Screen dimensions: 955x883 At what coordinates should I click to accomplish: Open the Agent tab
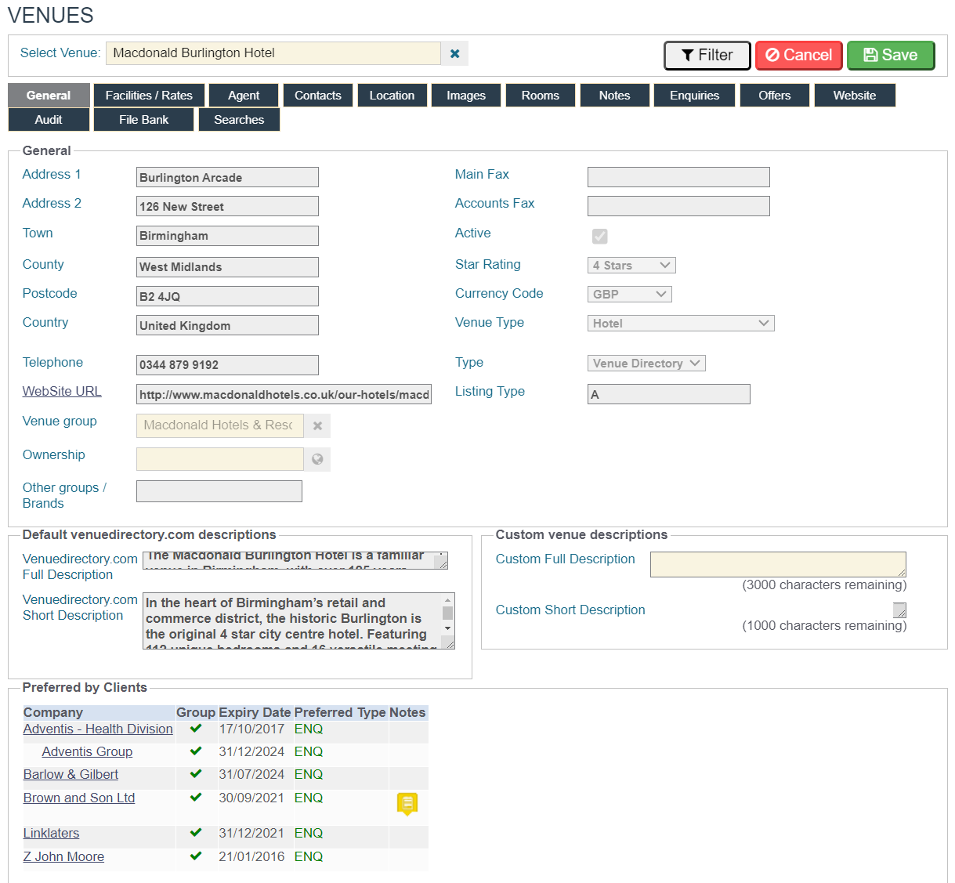click(244, 96)
